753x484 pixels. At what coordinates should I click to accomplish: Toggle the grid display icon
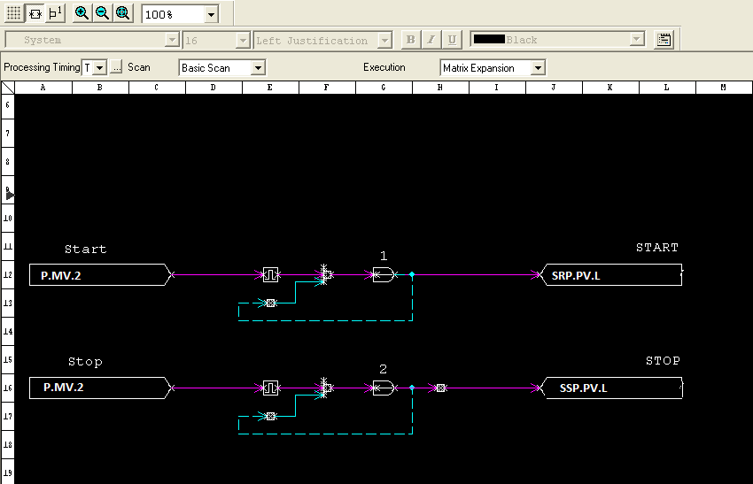13,13
